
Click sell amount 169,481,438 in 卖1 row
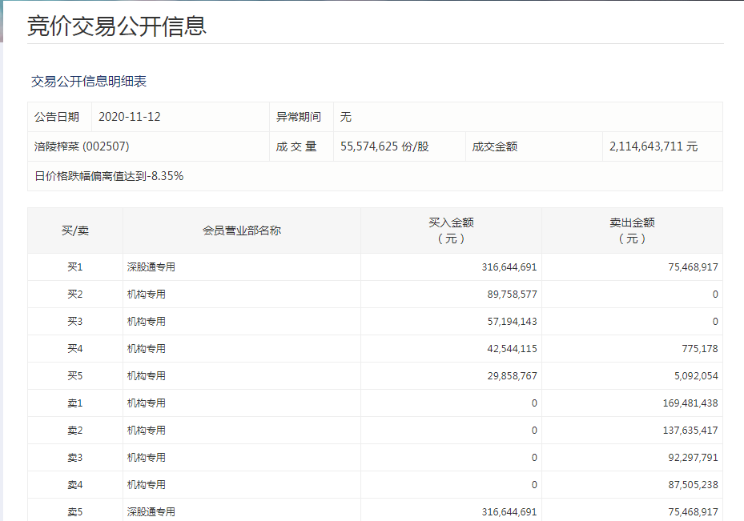tap(679, 403)
